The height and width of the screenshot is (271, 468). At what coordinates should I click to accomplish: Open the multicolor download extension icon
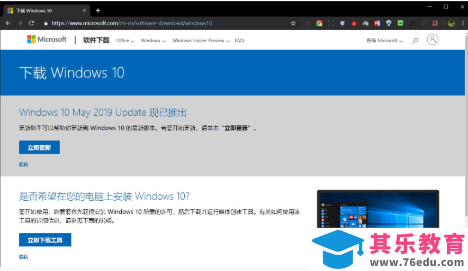319,23
